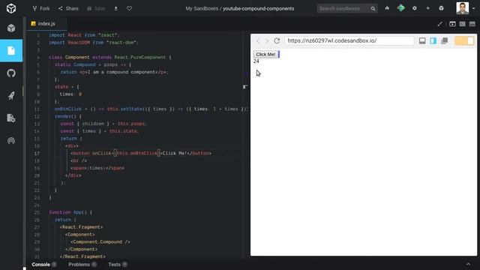Screen dimensions: 480x270
Task: Click the onBtnClick setState code line
Action: [151, 109]
